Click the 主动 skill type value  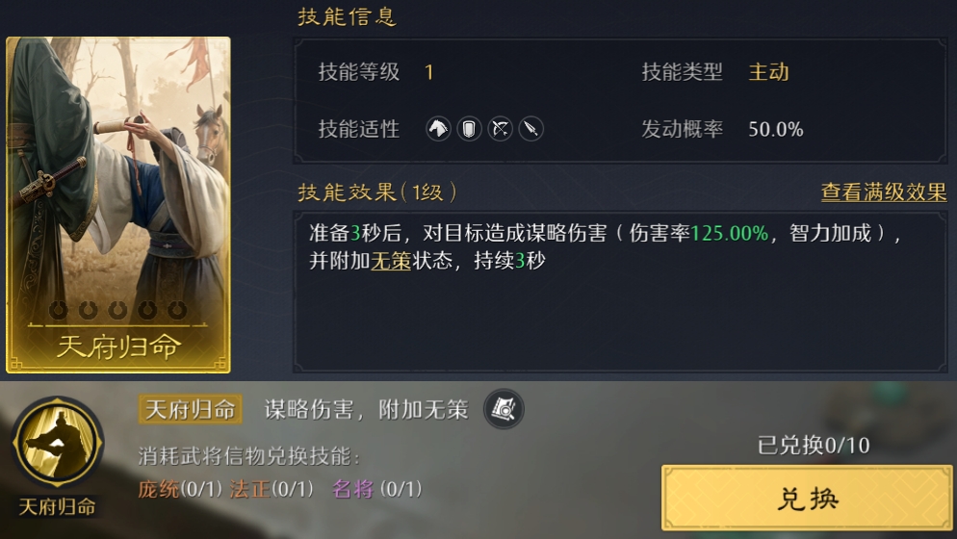click(x=769, y=72)
